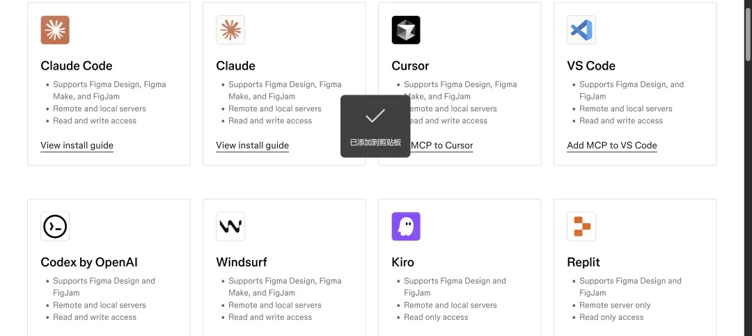Click the Codex by OpenAI terminal icon
This screenshot has height=336, width=752.
tap(55, 226)
